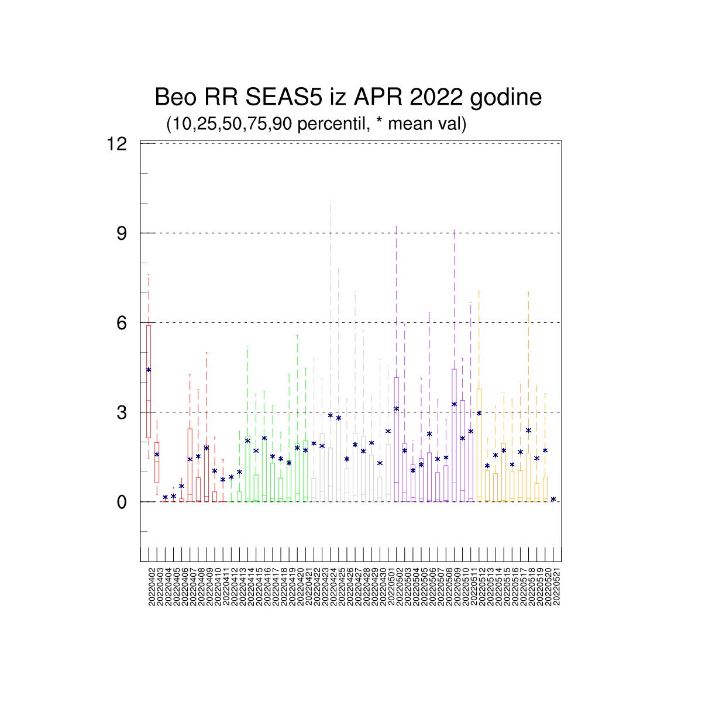Select the percentile subtitle text under the title
Screen dimensions: 702x702
[x=316, y=124]
